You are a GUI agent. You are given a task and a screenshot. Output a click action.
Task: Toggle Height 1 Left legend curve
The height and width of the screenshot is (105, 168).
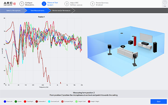[x=80, y=101]
